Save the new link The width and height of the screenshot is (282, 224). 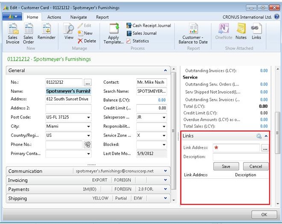pos(226,166)
